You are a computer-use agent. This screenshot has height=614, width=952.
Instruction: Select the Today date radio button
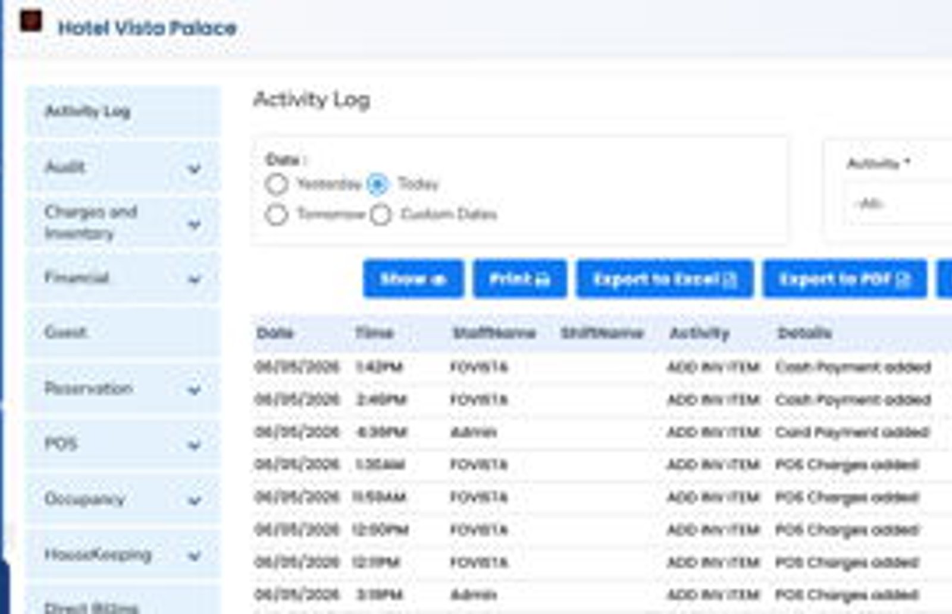coord(377,184)
